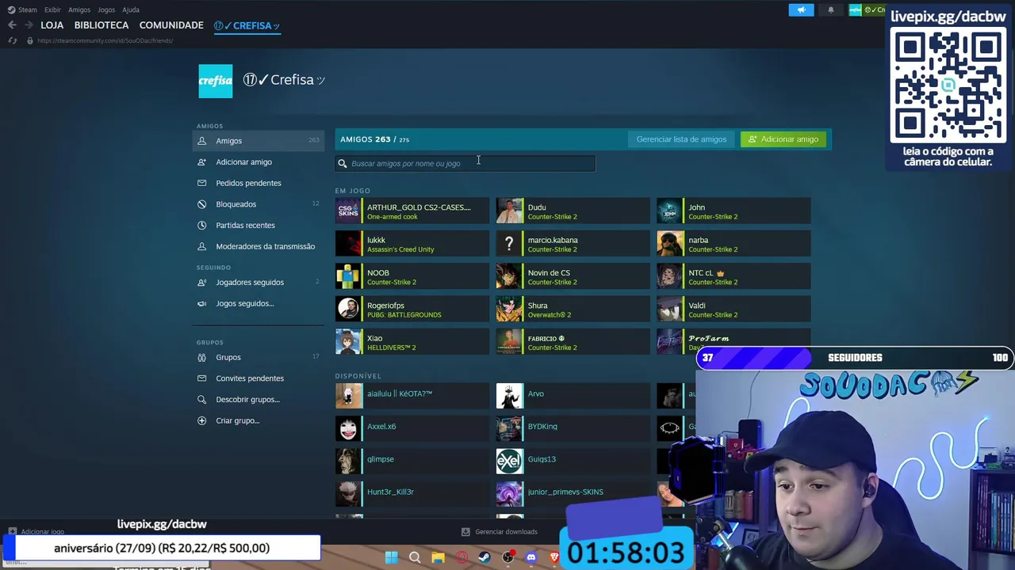The image size is (1015, 570).
Task: Open the Windows Start menu
Action: pos(391,557)
